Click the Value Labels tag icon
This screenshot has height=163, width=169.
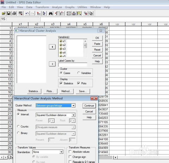86,13
